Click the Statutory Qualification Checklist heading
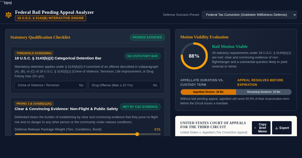 click(40, 37)
